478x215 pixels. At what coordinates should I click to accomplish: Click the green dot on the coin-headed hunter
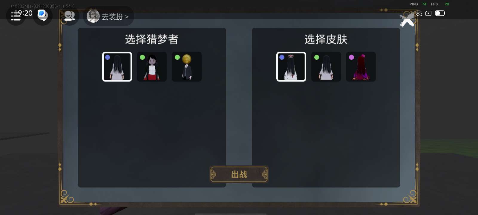177,57
